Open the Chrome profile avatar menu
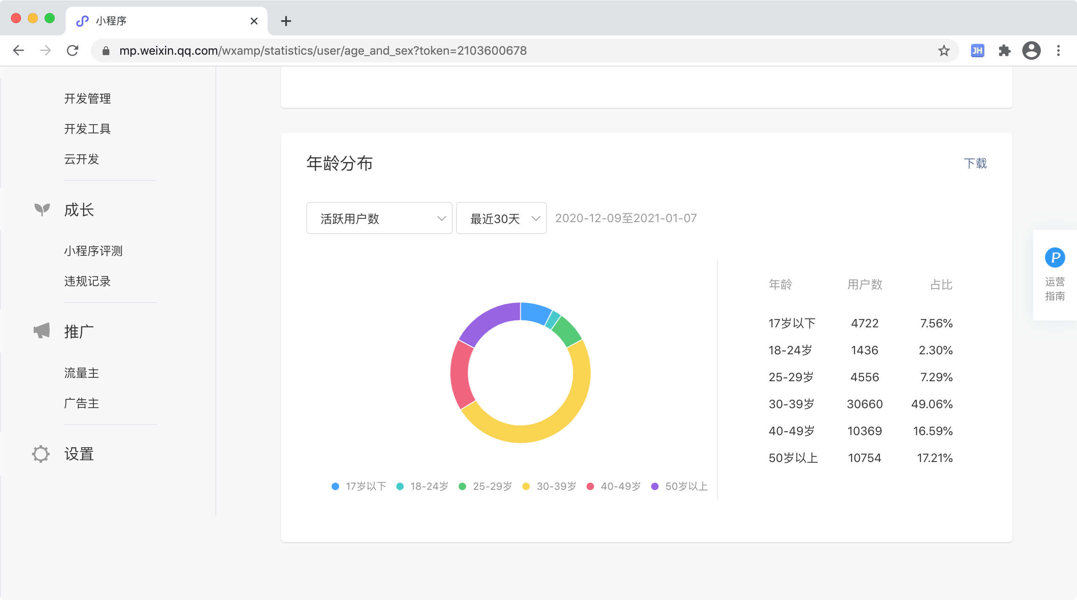This screenshot has width=1077, height=600. point(1031,51)
